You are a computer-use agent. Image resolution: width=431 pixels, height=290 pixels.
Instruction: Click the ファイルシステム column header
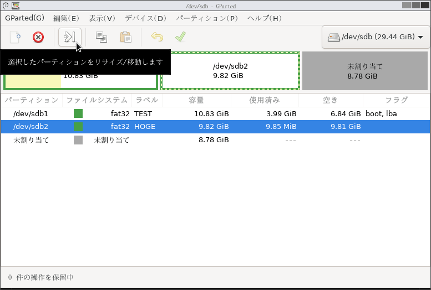(97, 100)
